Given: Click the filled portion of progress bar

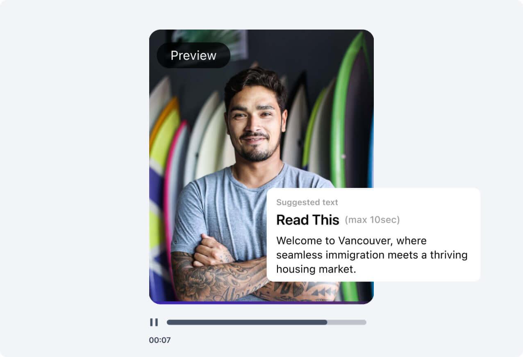Looking at the screenshot, I should 247,323.
